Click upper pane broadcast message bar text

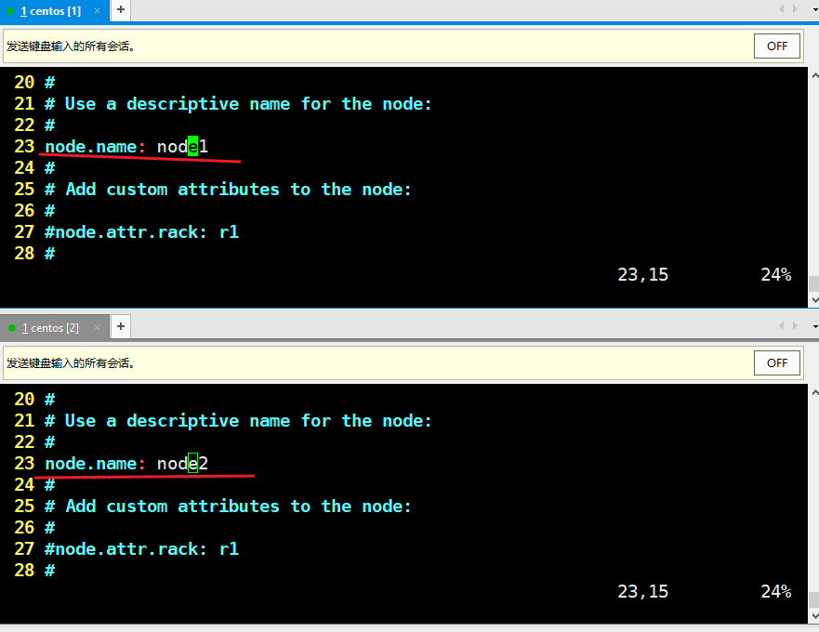click(71, 46)
